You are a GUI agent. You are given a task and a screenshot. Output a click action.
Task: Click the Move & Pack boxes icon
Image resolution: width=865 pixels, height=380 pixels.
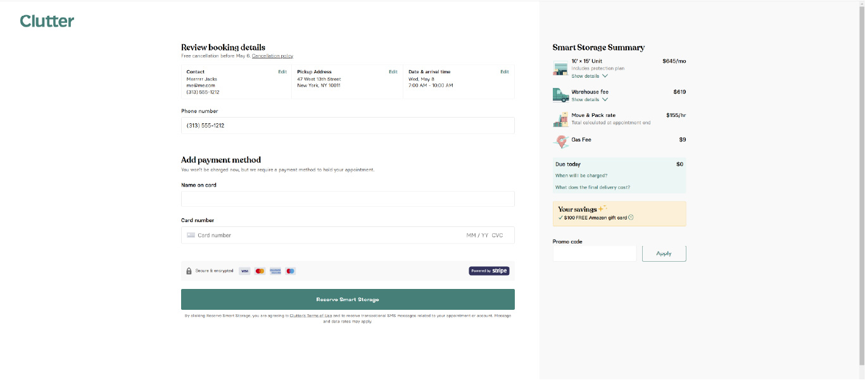click(x=560, y=118)
